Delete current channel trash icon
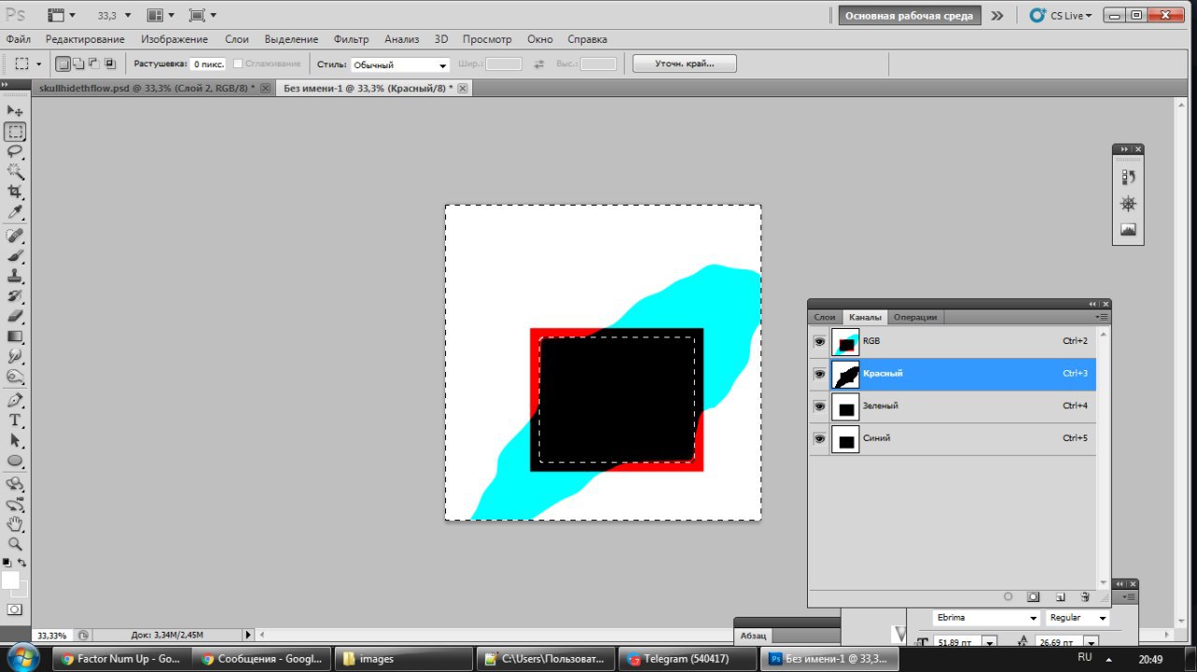 1085,596
